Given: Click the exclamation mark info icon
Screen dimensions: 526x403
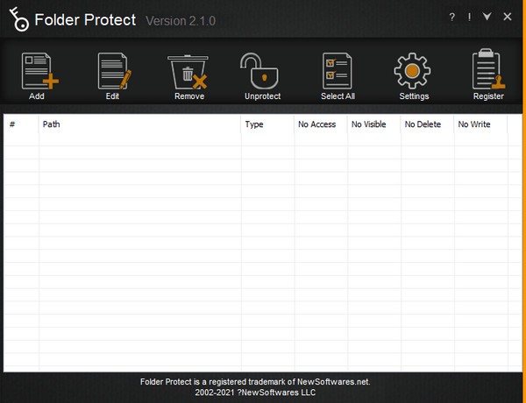Looking at the screenshot, I should pos(469,17).
